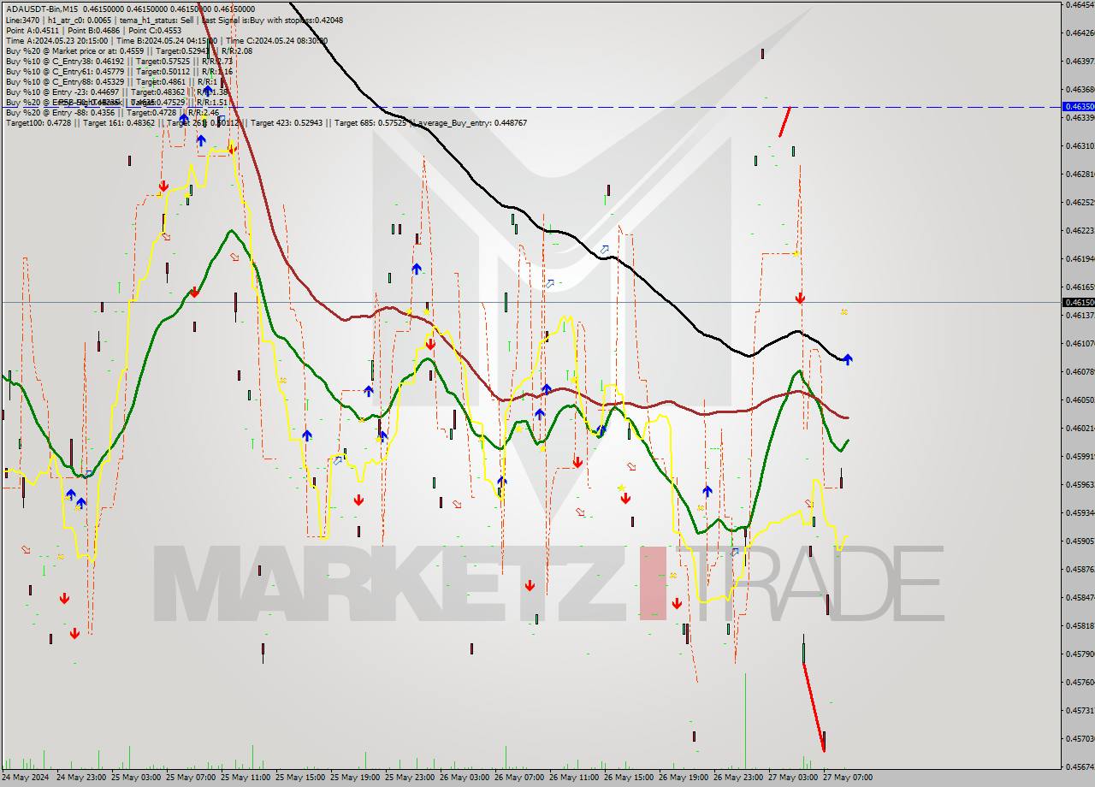Click price axis label 0.45674
The width and height of the screenshot is (1095, 787).
[1079, 766]
